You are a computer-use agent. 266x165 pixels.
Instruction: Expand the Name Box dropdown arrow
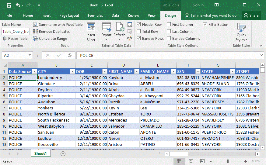[x=30, y=55]
